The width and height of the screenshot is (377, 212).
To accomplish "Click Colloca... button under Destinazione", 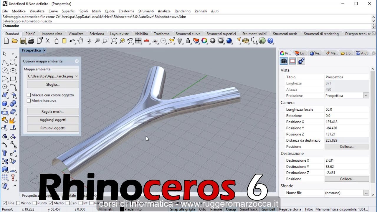I will click(x=347, y=179).
